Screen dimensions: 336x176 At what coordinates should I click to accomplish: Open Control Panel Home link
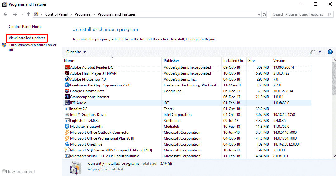(x=26, y=27)
